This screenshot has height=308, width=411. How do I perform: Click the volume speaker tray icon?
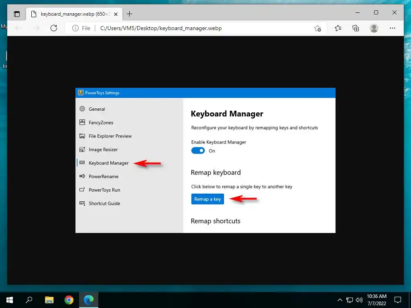(x=359, y=300)
